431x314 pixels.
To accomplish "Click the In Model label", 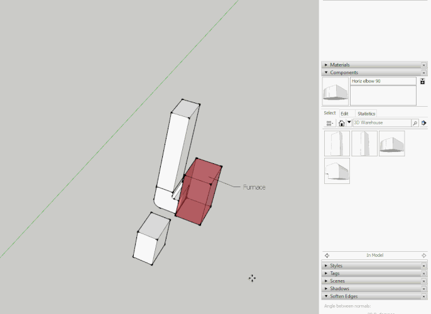I will pyautogui.click(x=374, y=255).
